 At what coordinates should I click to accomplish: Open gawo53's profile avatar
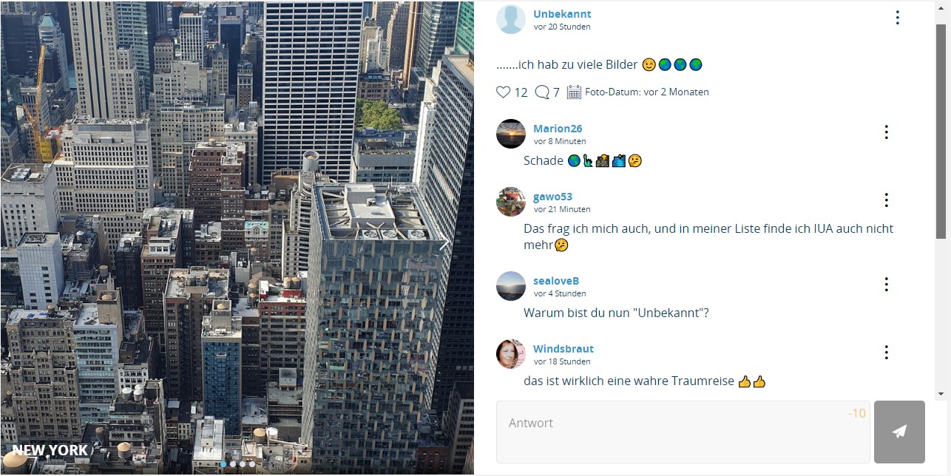click(x=511, y=202)
